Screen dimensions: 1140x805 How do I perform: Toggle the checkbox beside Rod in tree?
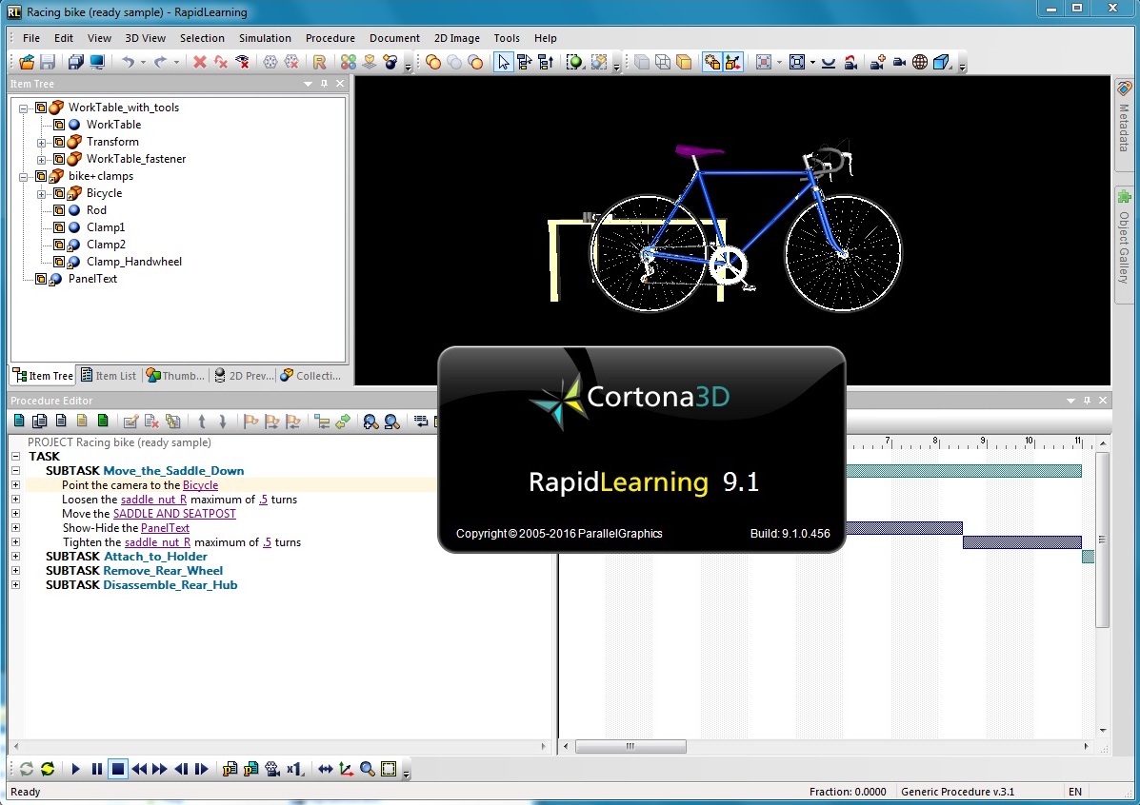pyautogui.click(x=59, y=210)
